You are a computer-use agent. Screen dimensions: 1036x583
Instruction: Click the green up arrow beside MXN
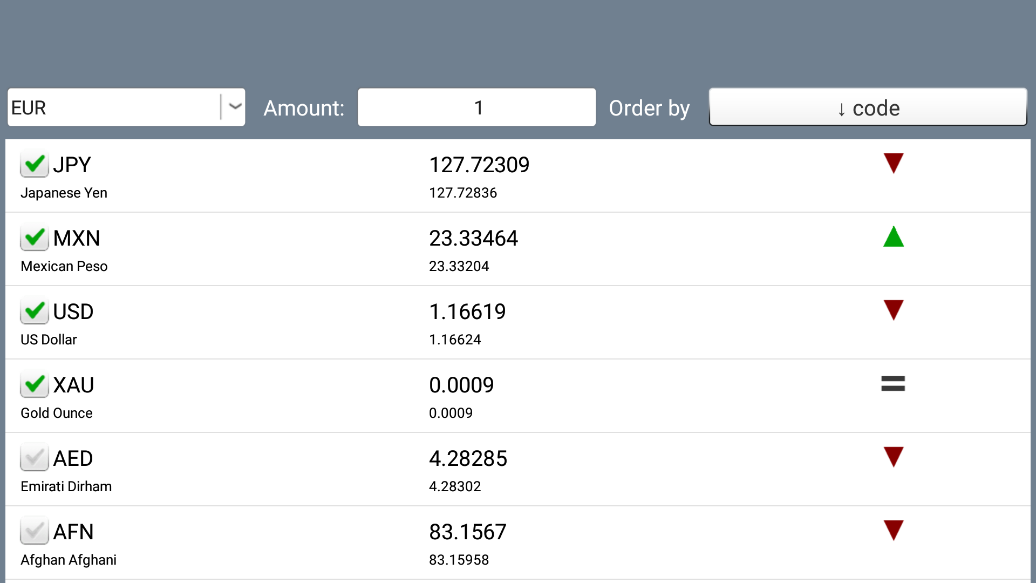point(893,237)
